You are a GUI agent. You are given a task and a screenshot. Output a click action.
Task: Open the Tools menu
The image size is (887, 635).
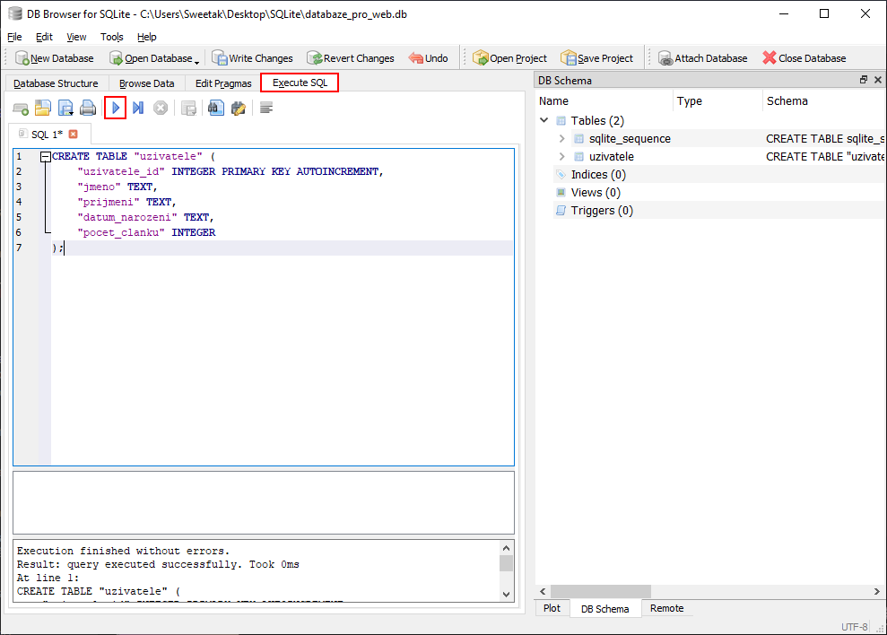(111, 37)
